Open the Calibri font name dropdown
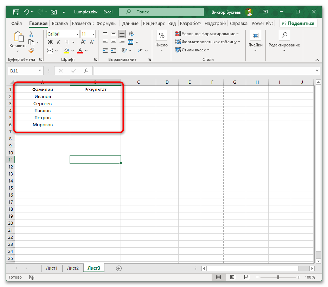328x287 pixels. tap(63, 34)
